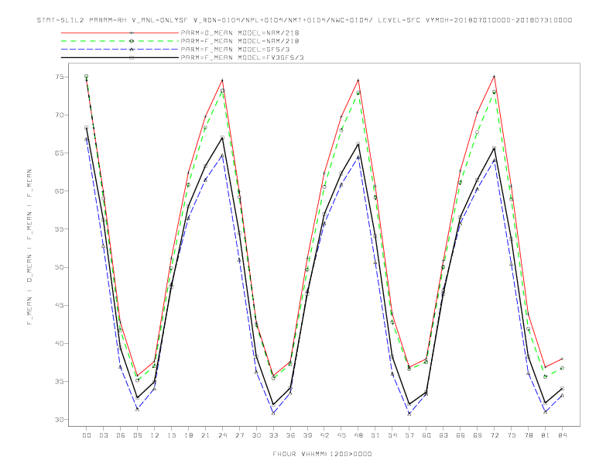Click x-axis tick label 51
The height and width of the screenshot is (474, 613).
click(x=375, y=435)
